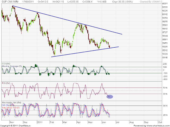
Task: Click the 30% RSI oversold level label
Action: pyautogui.click(x=165, y=94)
